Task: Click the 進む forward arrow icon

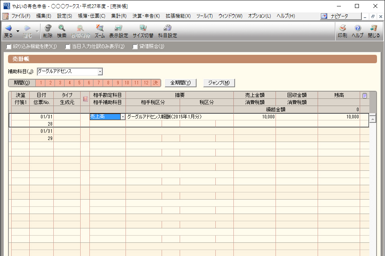Action: 28,28
